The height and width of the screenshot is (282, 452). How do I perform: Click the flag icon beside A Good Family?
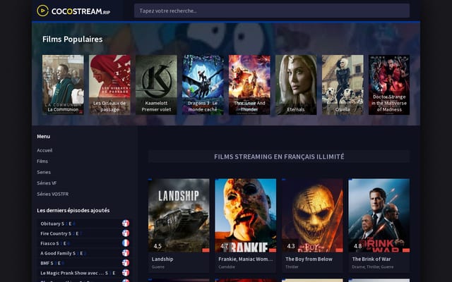[x=126, y=253]
